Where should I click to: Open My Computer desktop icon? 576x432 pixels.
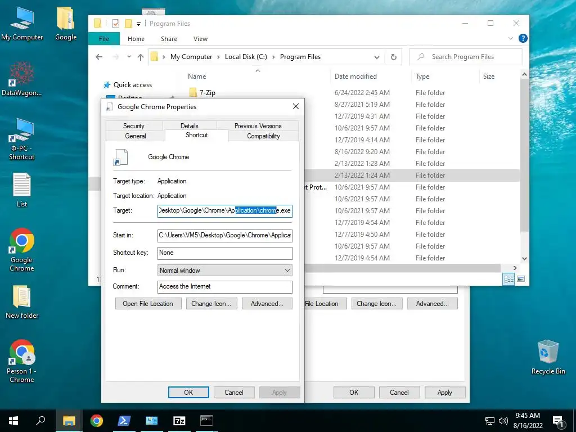click(22, 22)
